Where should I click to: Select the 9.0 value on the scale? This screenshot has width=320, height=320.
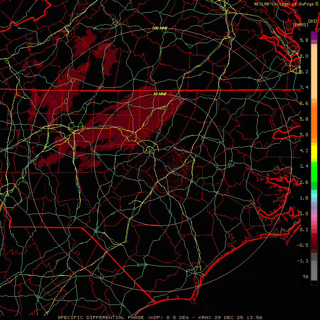click(304, 56)
